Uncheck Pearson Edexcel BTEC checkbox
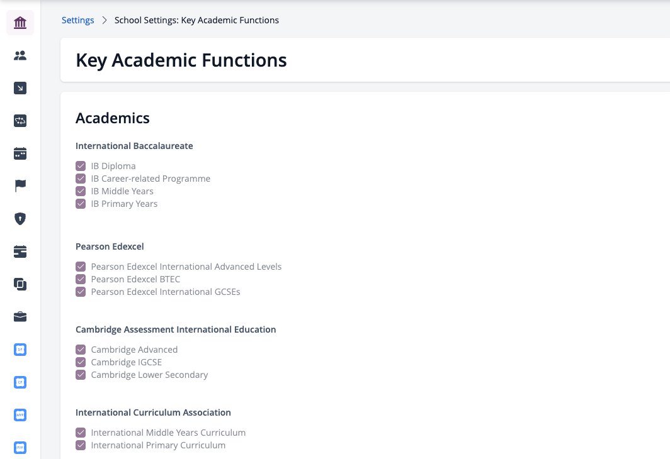The image size is (670, 459). point(81,279)
